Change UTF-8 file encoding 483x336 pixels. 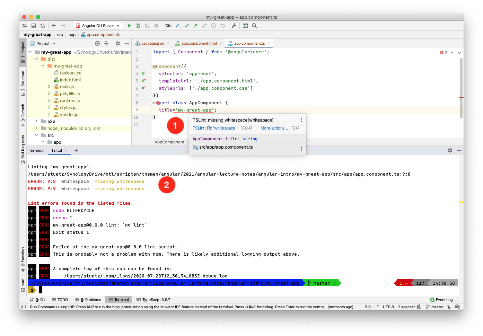click(388, 307)
